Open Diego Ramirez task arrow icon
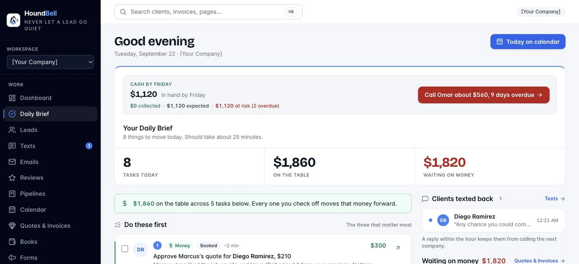The image size is (579, 264). [x=398, y=248]
